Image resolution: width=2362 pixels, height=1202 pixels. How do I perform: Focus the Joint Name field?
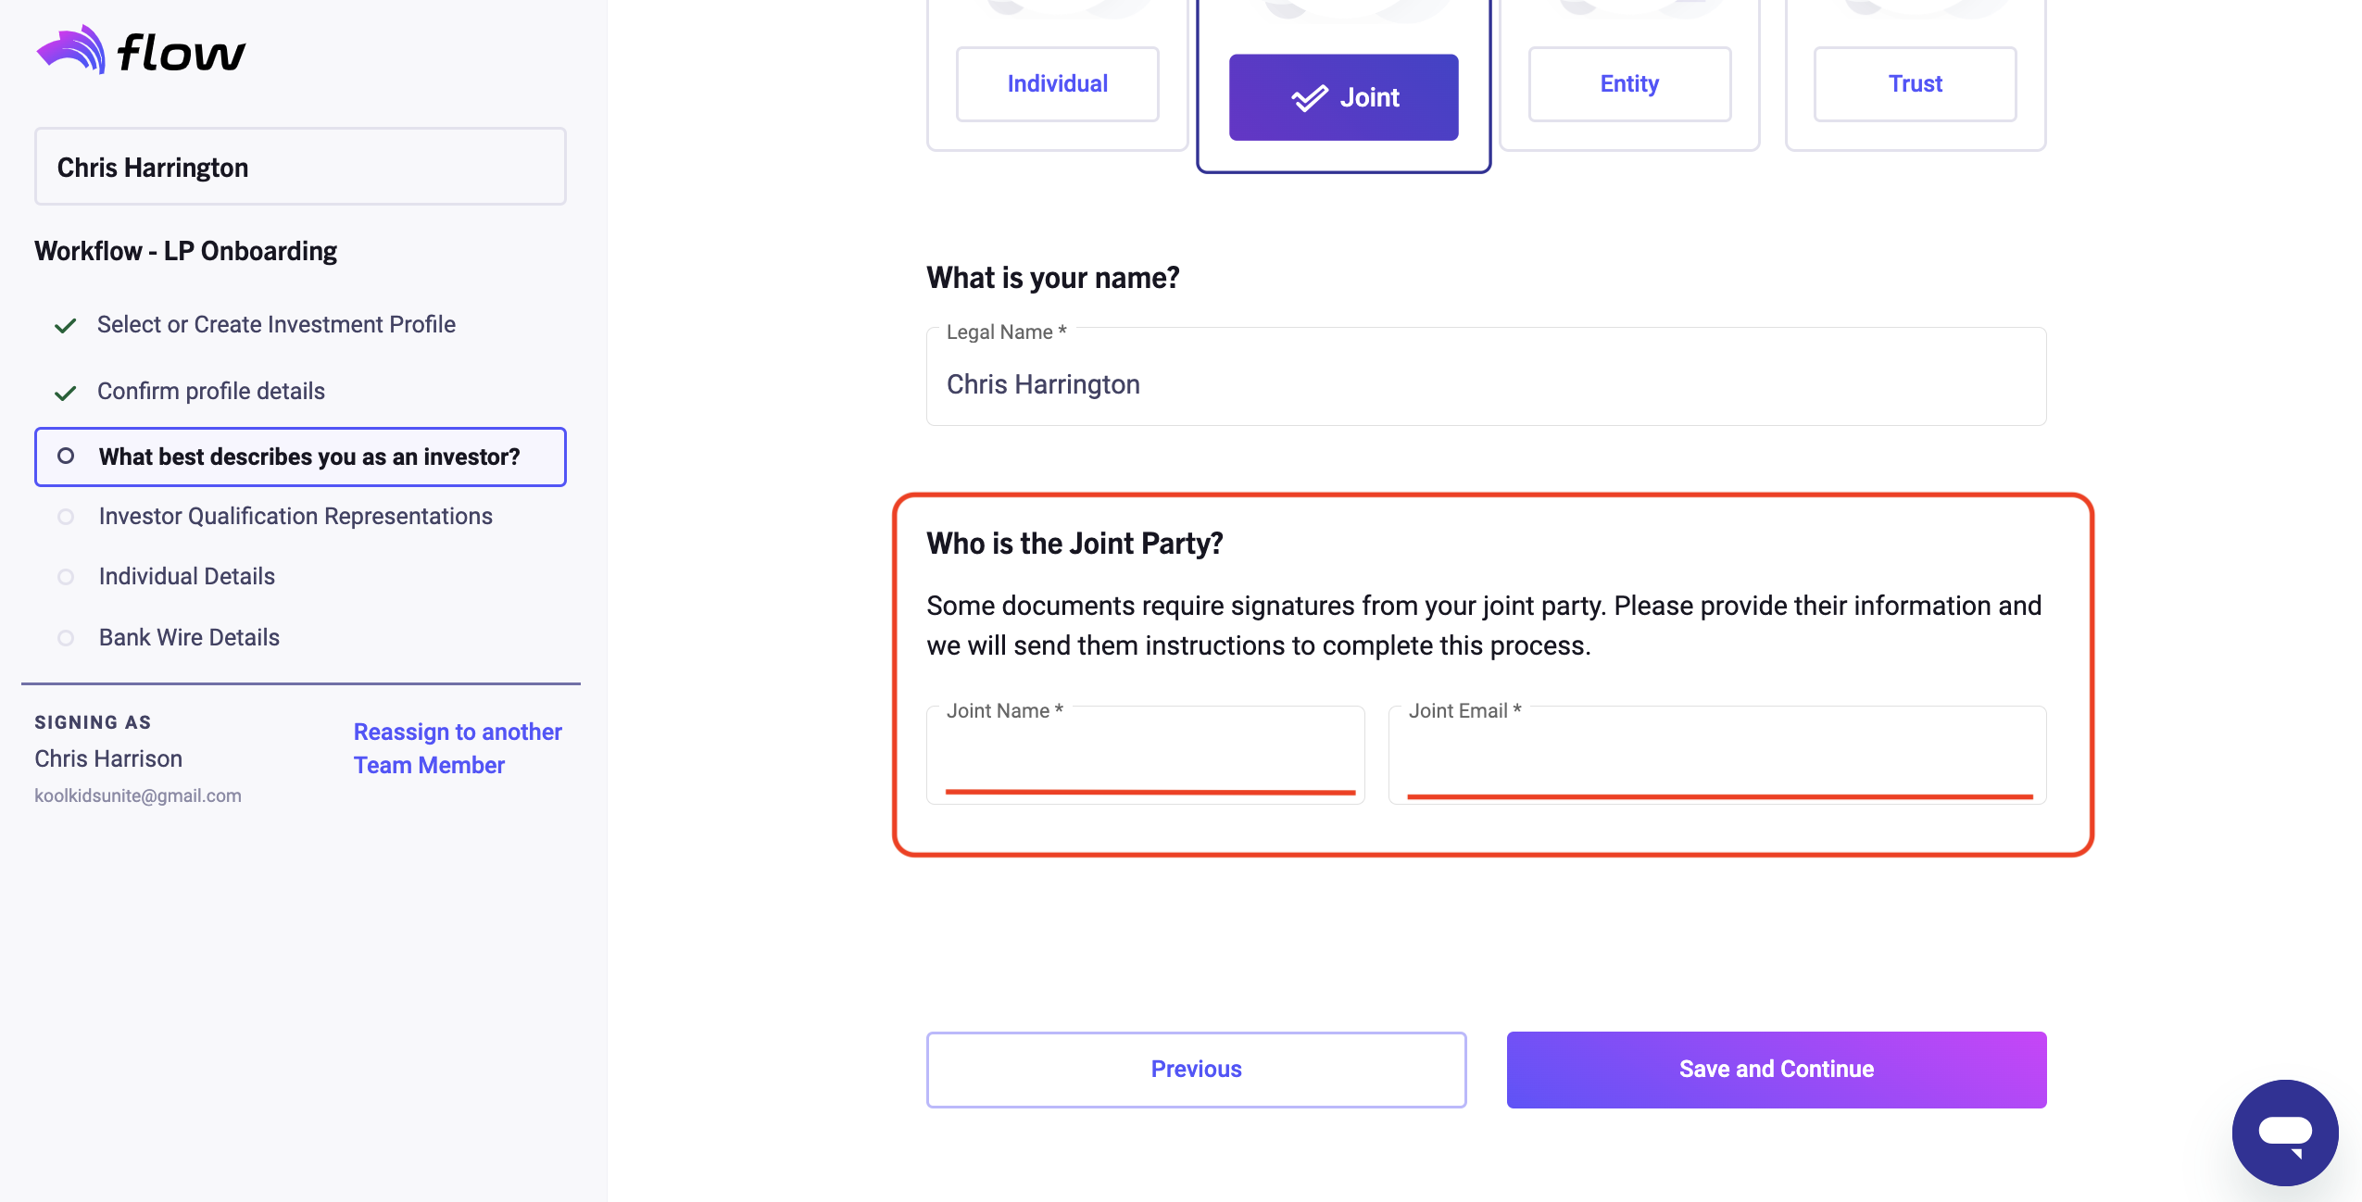[1146, 755]
